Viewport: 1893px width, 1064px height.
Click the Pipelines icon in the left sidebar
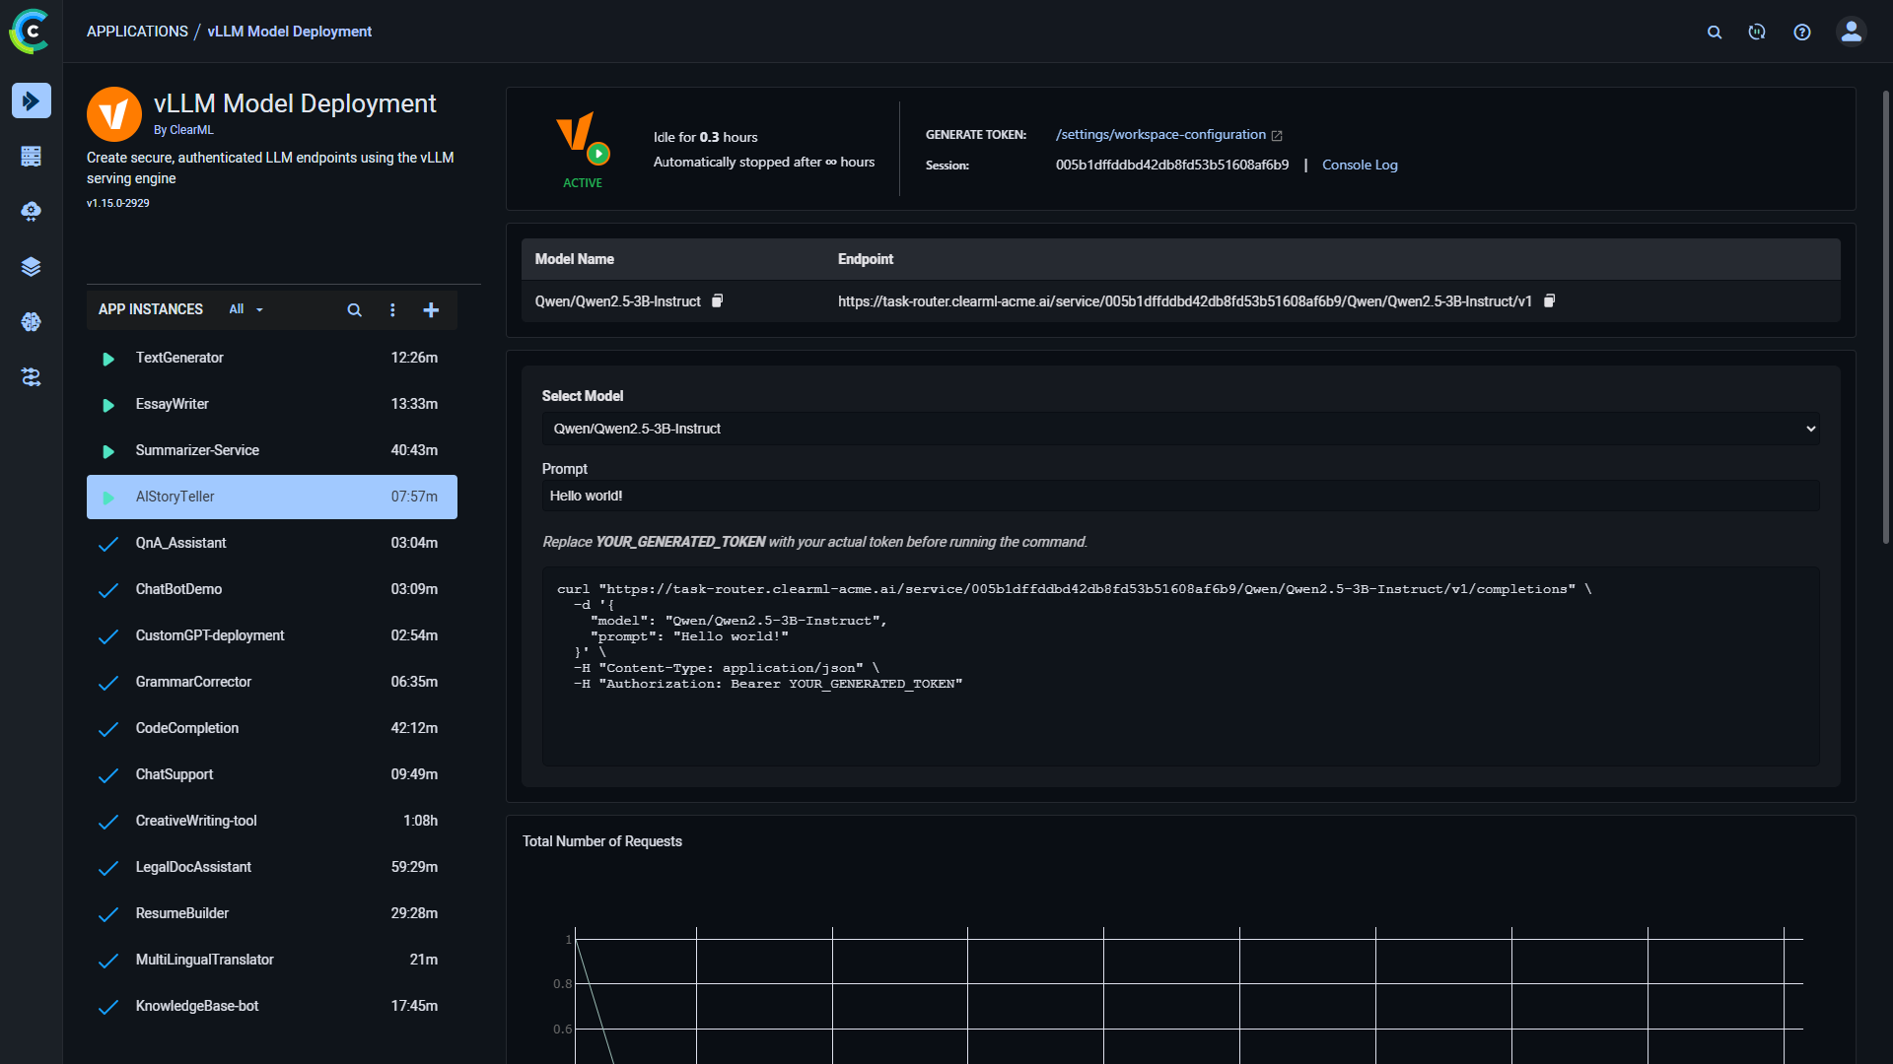[32, 377]
